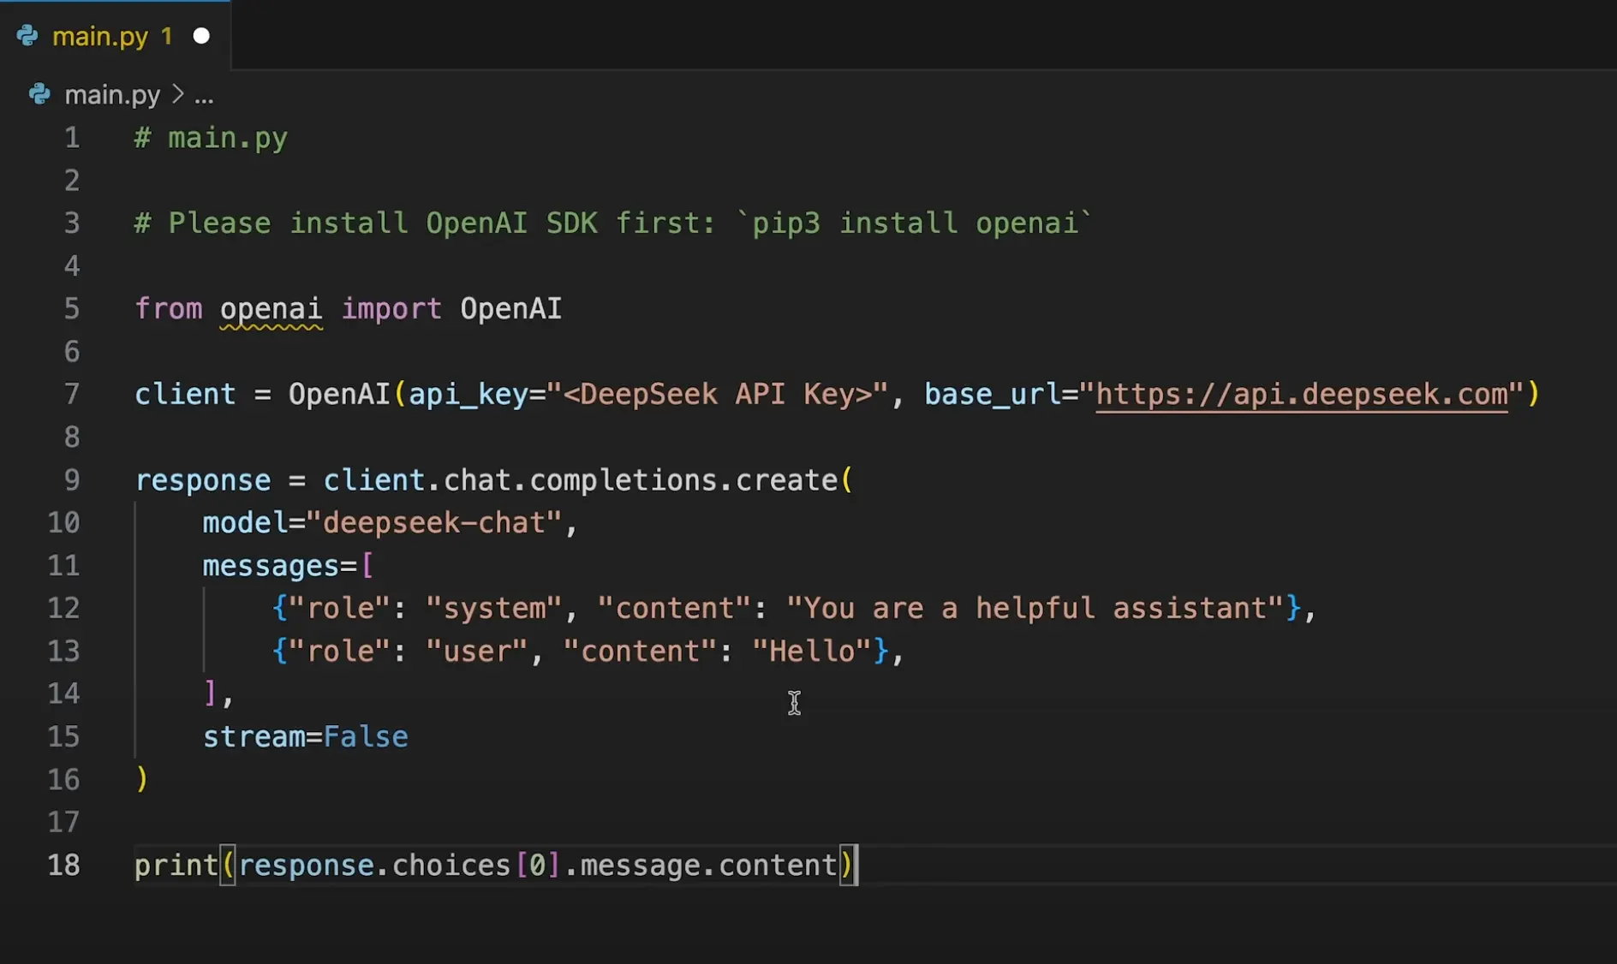Open the breadcrumb ellipsis symbol list
This screenshot has width=1617, height=964.
pos(204,96)
